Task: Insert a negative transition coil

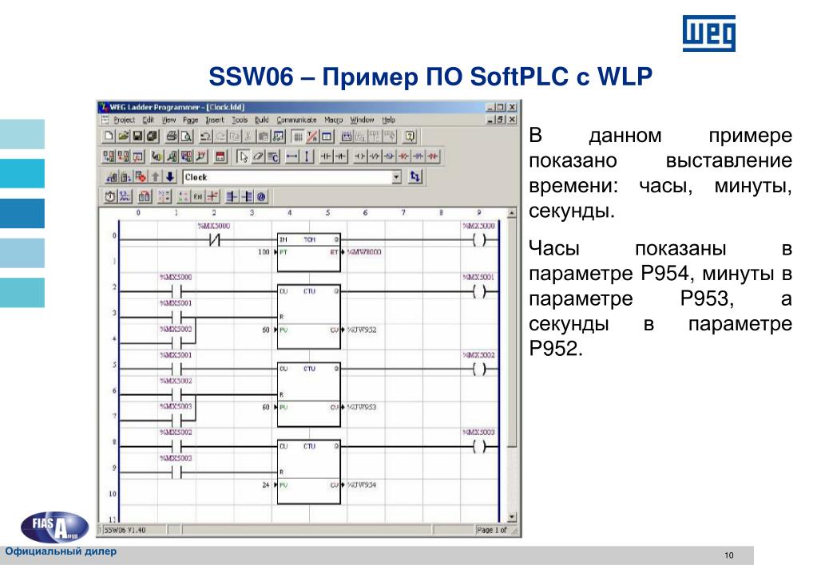Action: [432, 156]
